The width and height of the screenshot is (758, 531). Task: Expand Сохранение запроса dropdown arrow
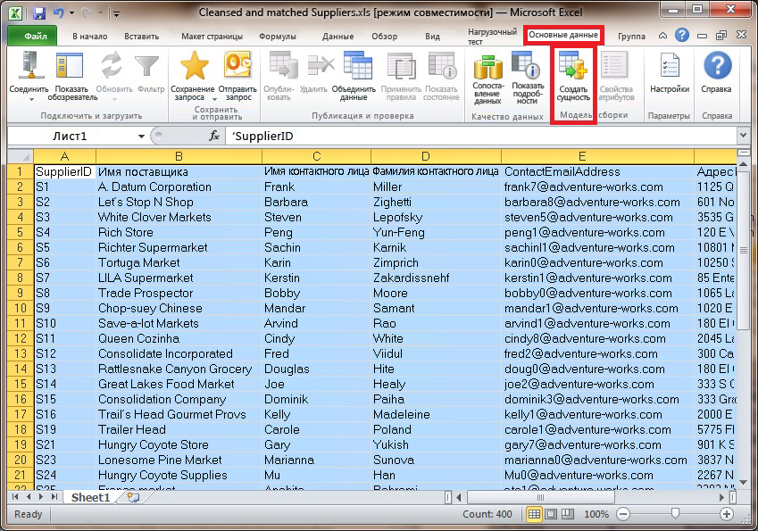[x=214, y=99]
